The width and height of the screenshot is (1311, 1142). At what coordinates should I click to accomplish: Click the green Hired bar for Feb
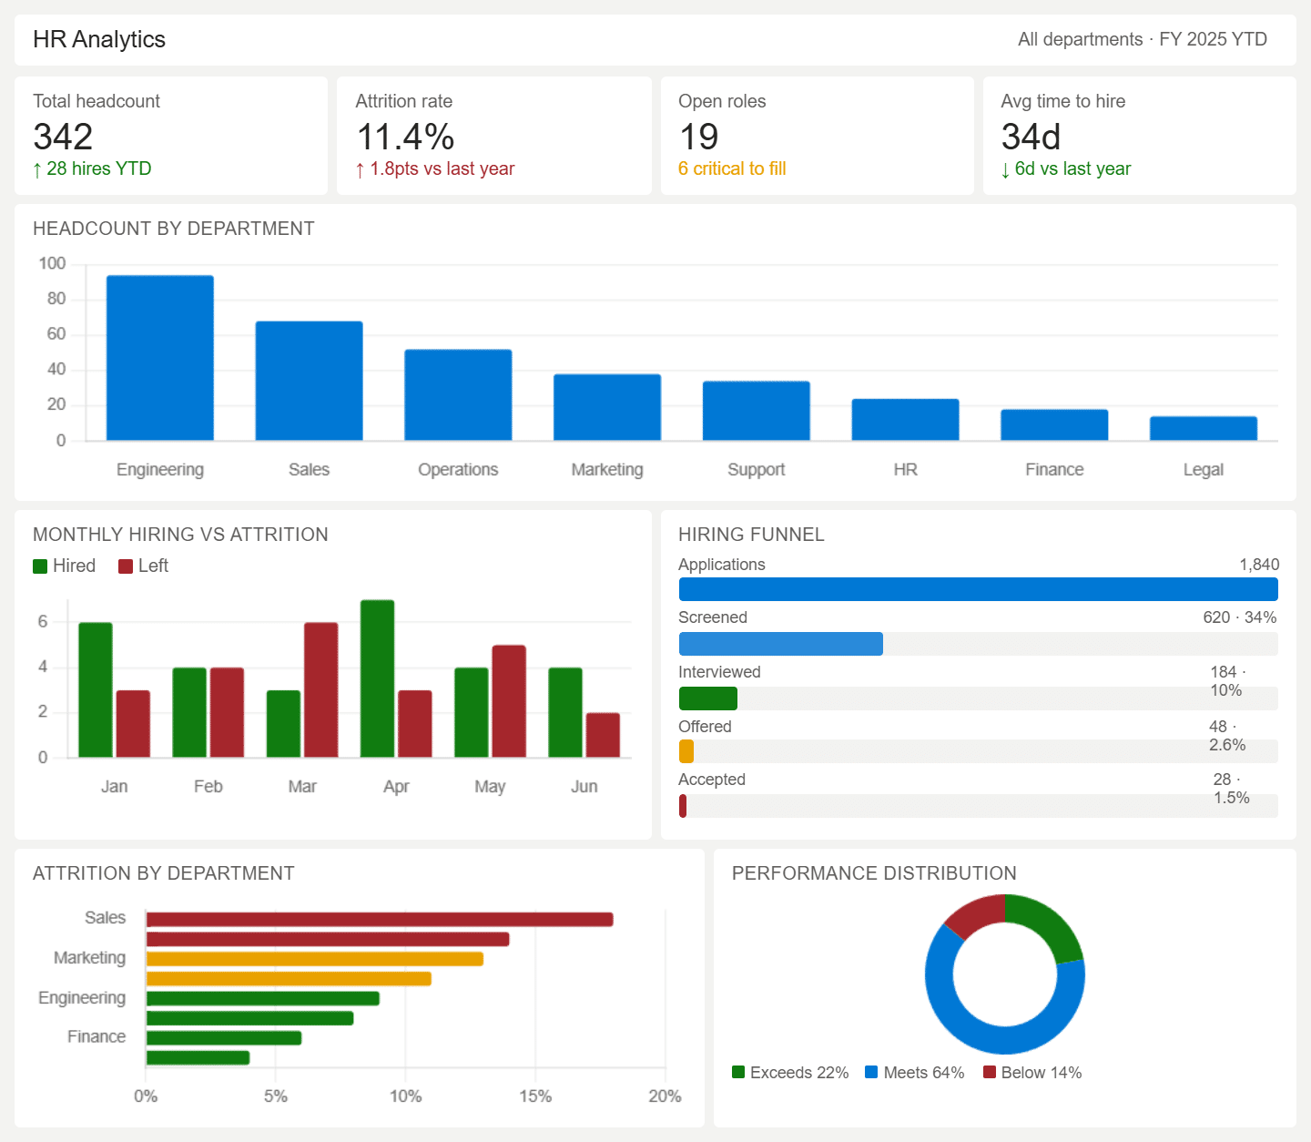pyautogui.click(x=189, y=713)
